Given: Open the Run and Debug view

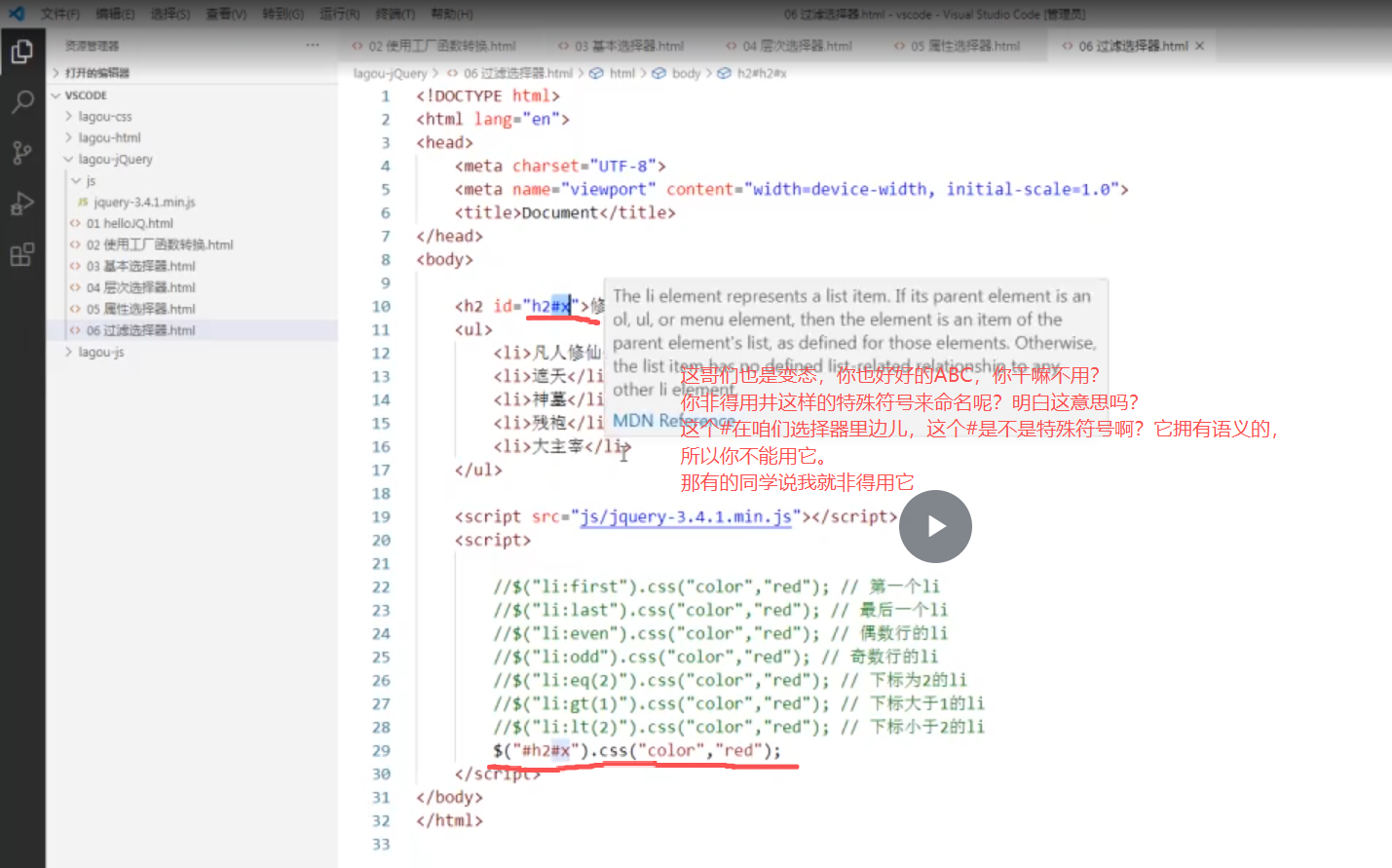Looking at the screenshot, I should click(23, 204).
